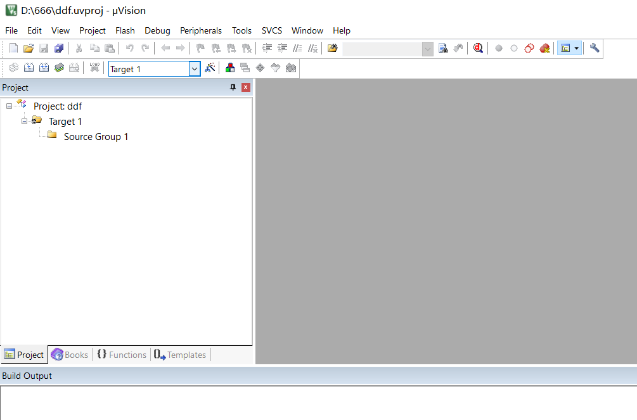The image size is (637, 420).
Task: Save the current file
Action: (x=44, y=48)
